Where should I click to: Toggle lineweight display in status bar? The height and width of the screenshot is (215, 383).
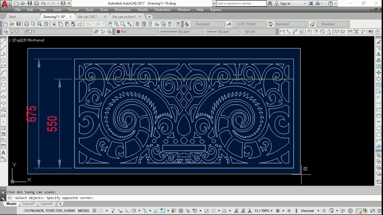174,211
